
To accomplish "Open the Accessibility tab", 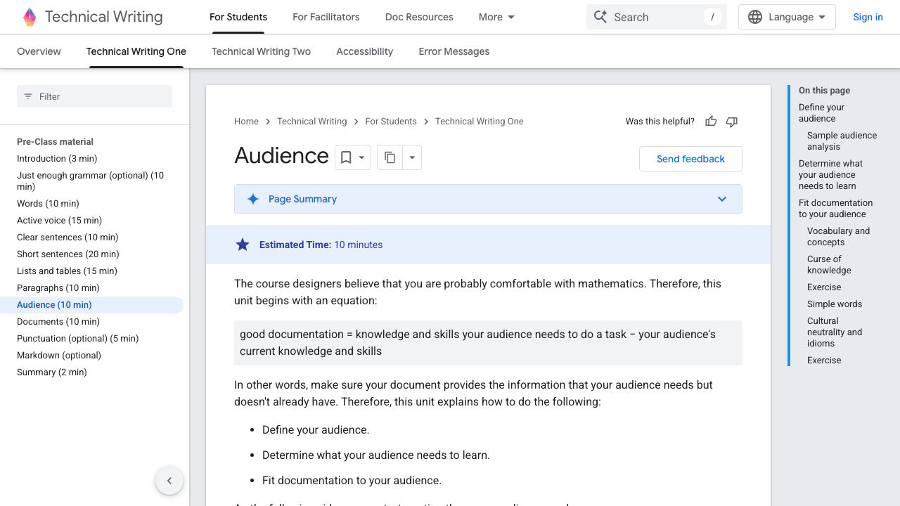I will point(365,51).
